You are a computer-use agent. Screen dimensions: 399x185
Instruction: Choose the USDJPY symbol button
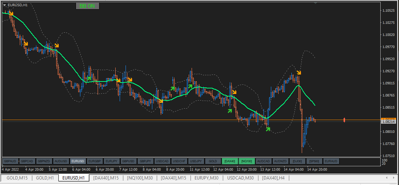(196, 161)
